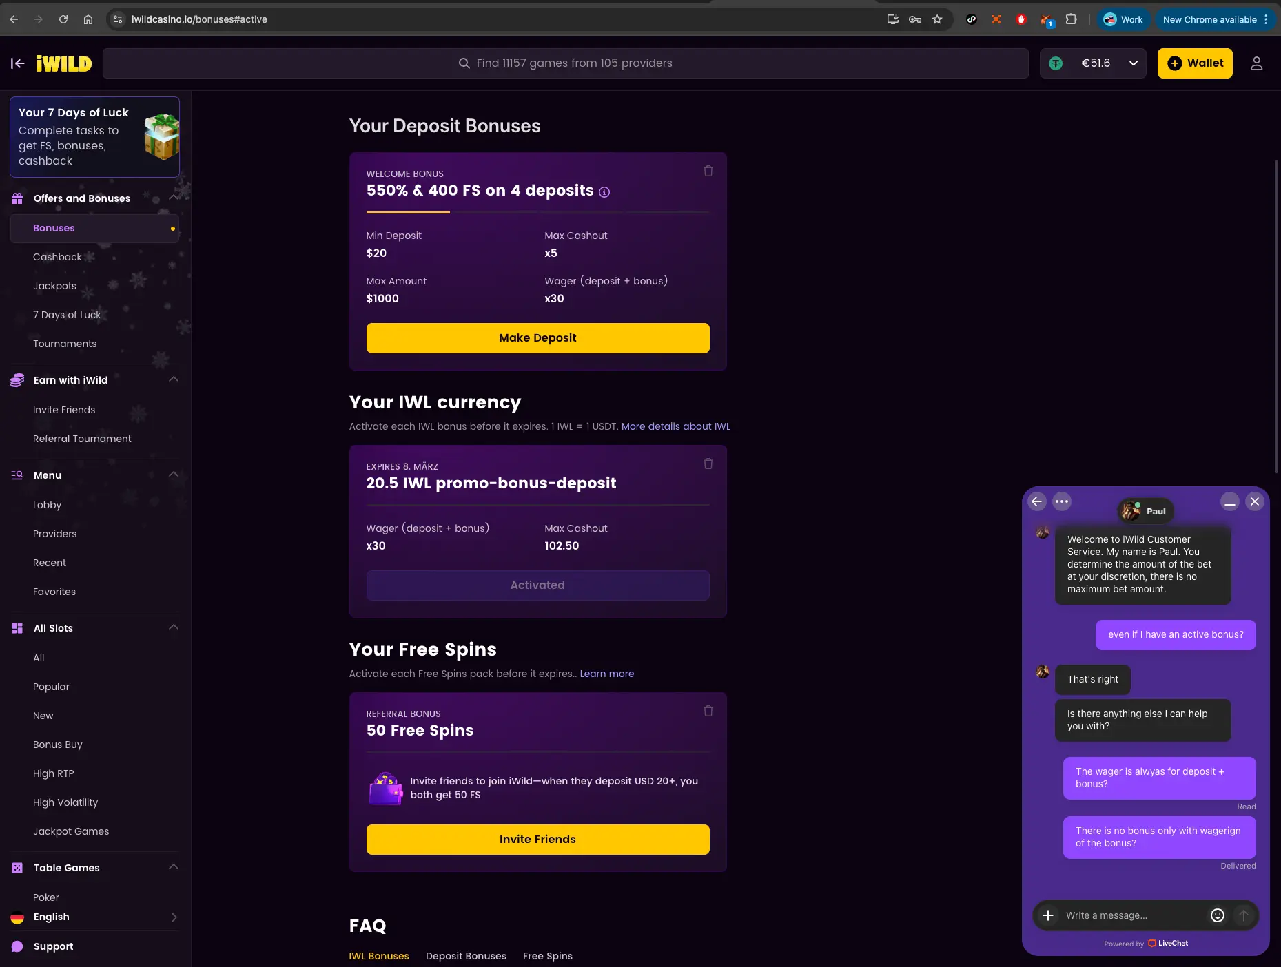Open the user profile icon
The image size is (1281, 967).
point(1256,63)
